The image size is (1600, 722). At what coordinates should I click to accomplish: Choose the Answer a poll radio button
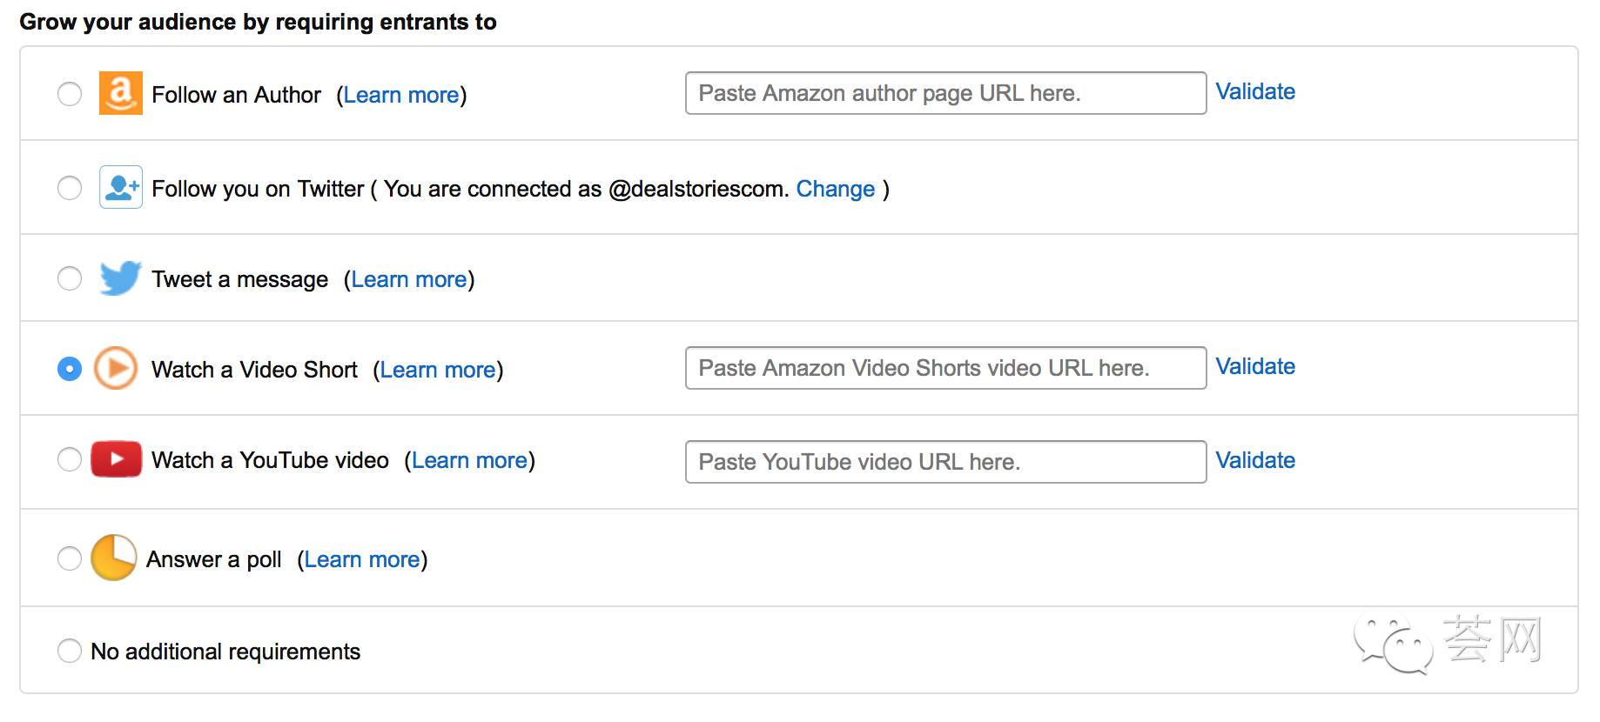[70, 558]
